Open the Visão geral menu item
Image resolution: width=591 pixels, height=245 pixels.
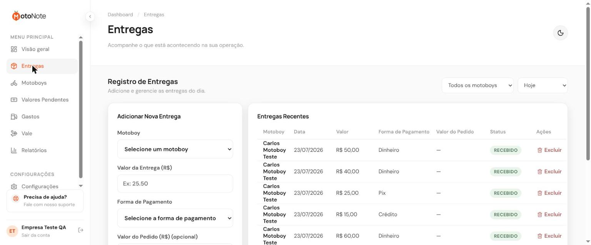[x=42, y=49]
